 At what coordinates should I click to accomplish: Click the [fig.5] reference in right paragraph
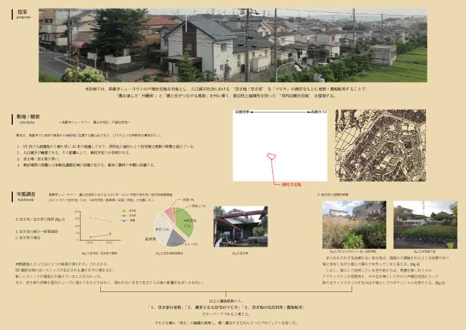[440, 283]
